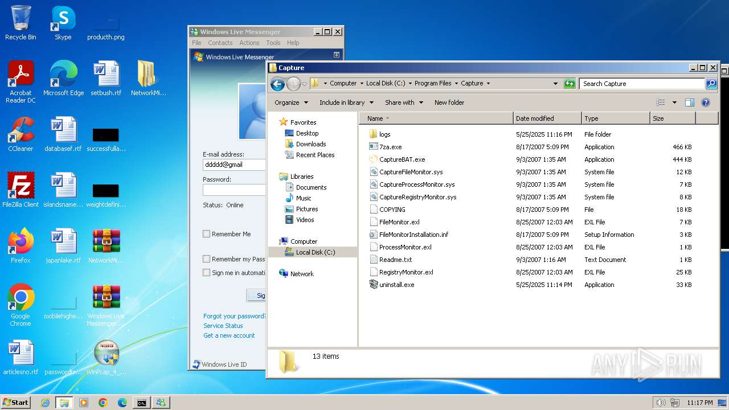729x410 pixels.
Task: Click Forgot your password link
Action: (234, 316)
